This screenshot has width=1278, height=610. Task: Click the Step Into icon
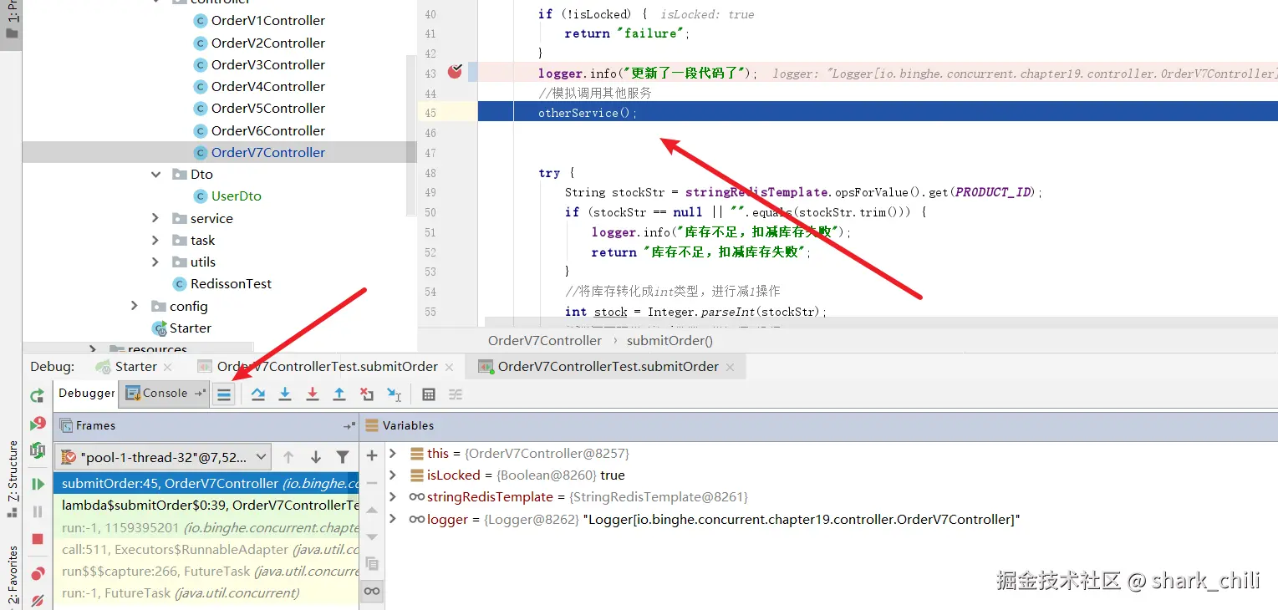point(285,394)
